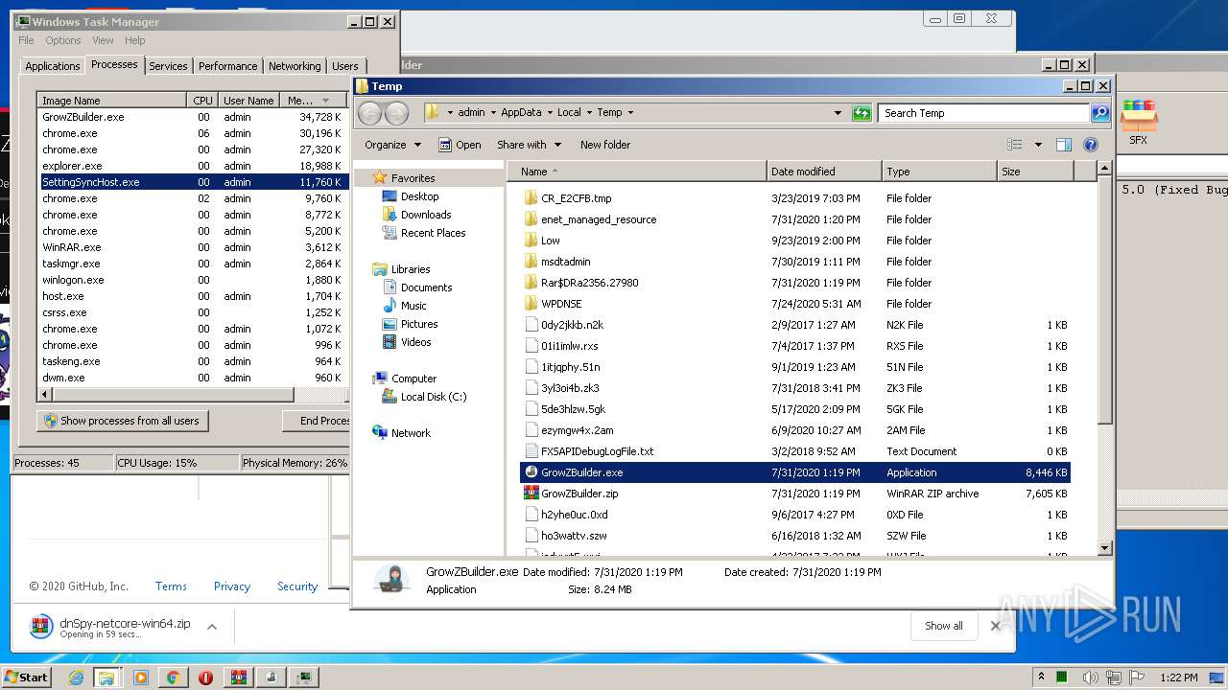The height and width of the screenshot is (690, 1228).
Task: Click the dnSpy zip download file icon
Action: point(40,627)
